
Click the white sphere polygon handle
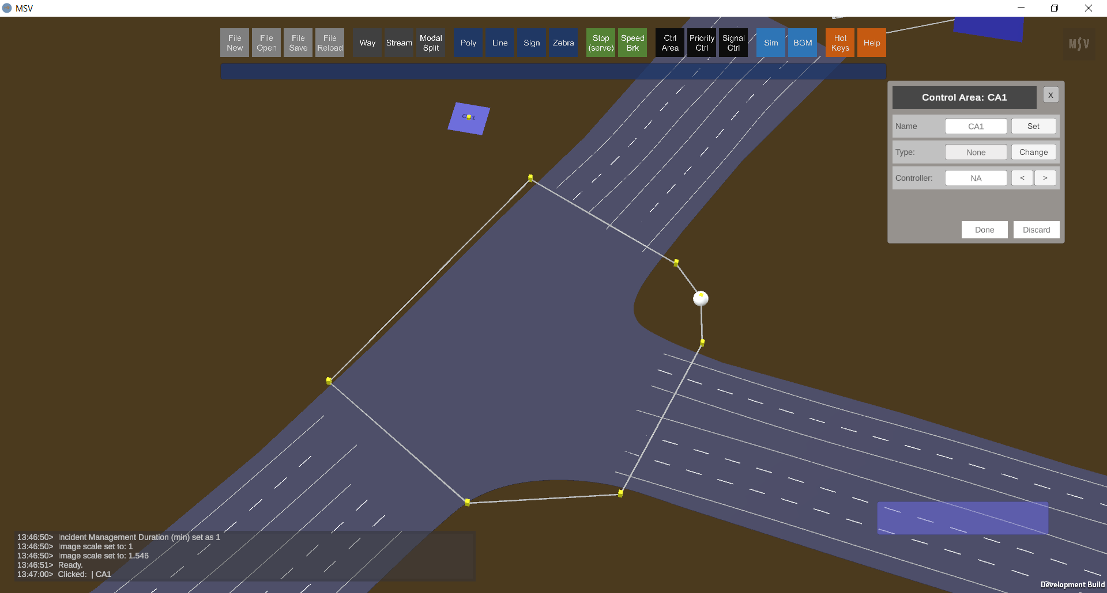pos(701,298)
